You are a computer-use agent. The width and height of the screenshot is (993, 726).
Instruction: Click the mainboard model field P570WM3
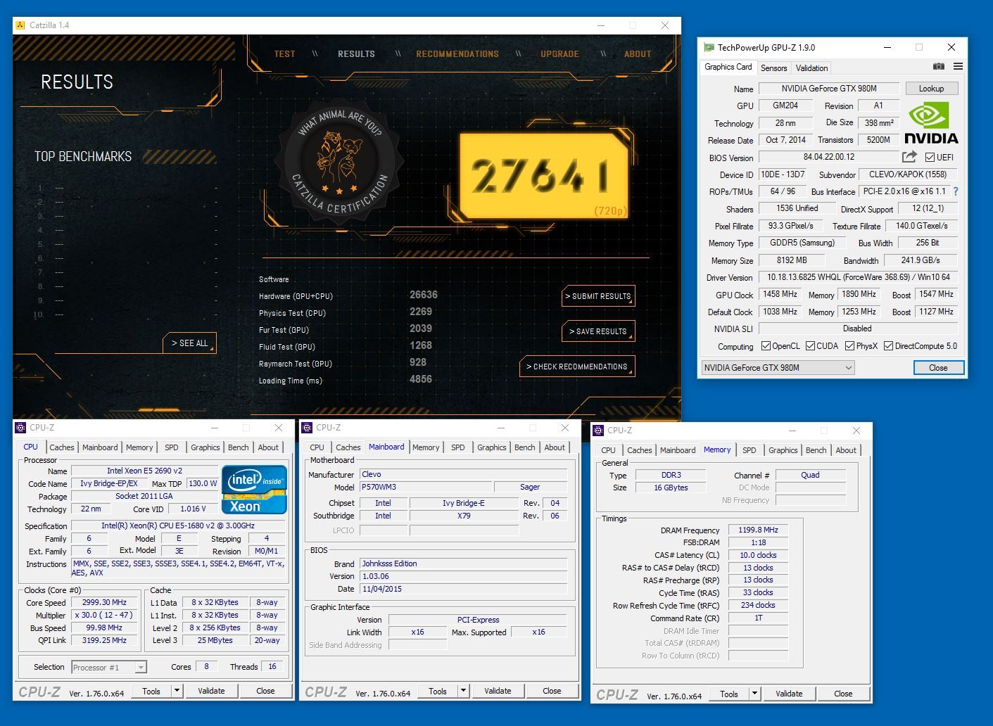pos(425,487)
